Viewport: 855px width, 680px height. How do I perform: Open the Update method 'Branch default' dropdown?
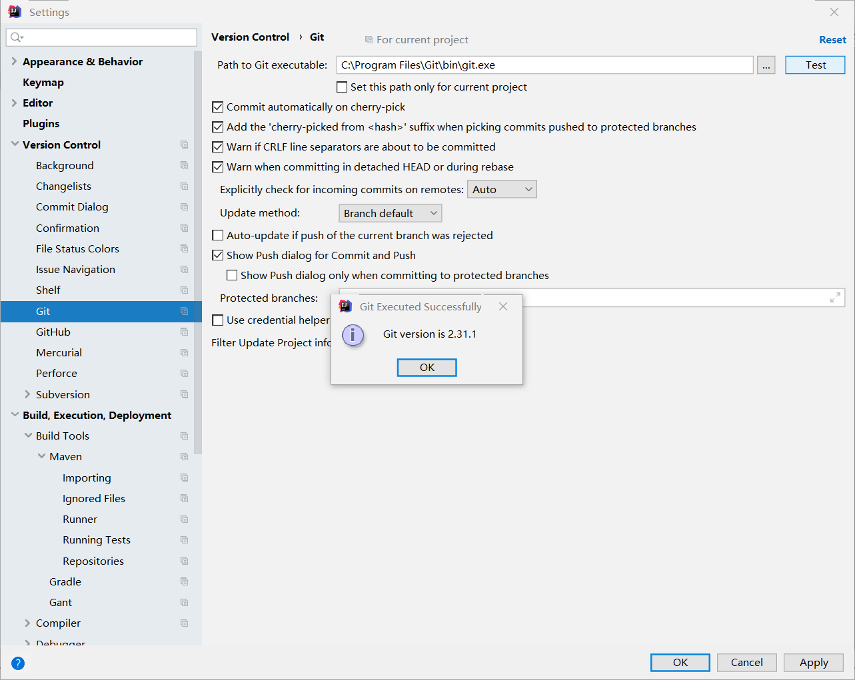[x=391, y=213]
